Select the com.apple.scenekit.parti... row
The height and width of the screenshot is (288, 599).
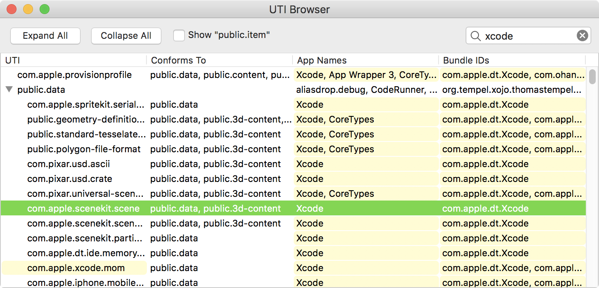(293, 238)
